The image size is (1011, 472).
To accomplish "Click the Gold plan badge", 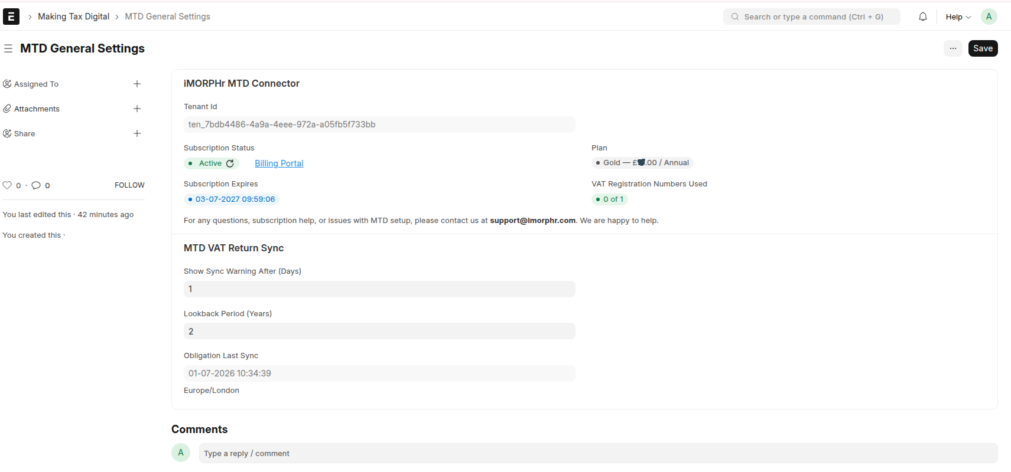I will [642, 163].
